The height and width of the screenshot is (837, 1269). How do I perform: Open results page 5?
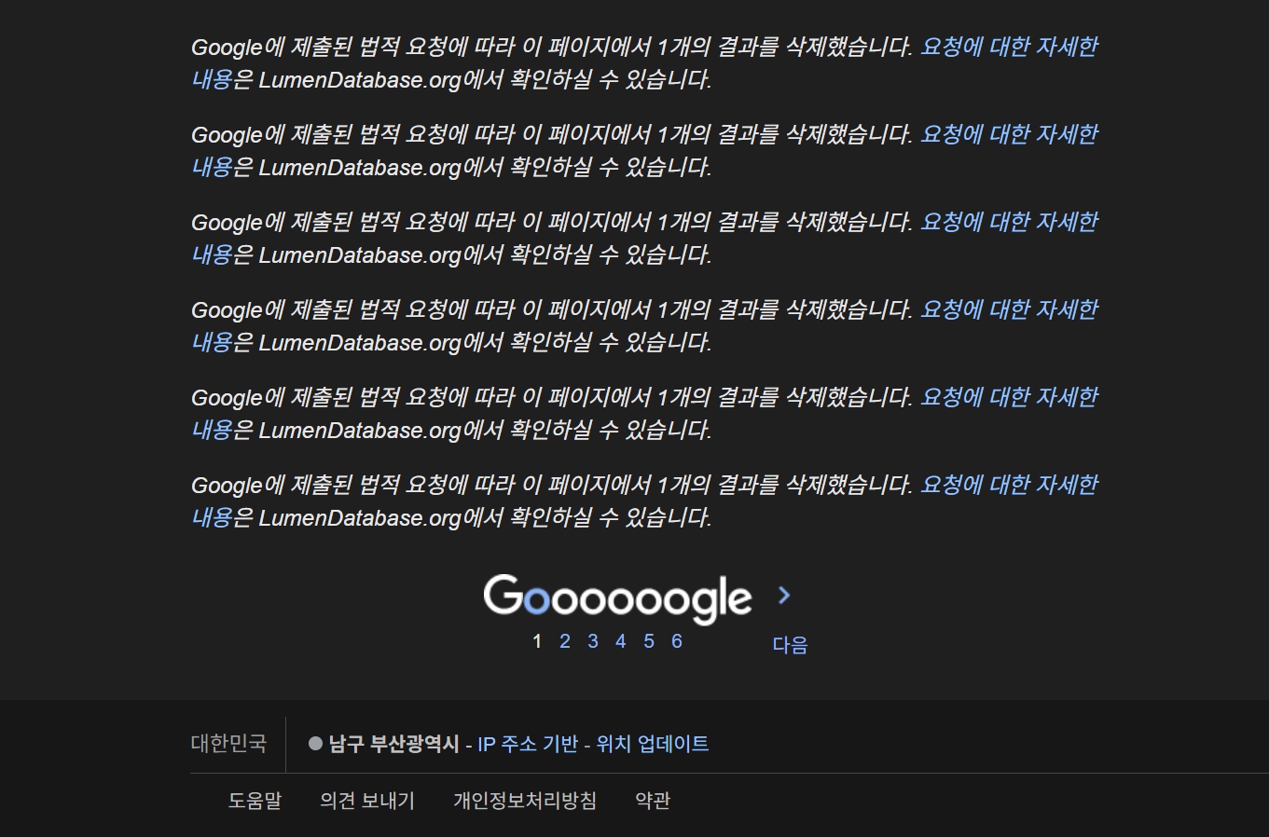tap(649, 641)
